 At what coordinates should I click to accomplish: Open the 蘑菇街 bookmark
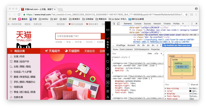[23, 19]
